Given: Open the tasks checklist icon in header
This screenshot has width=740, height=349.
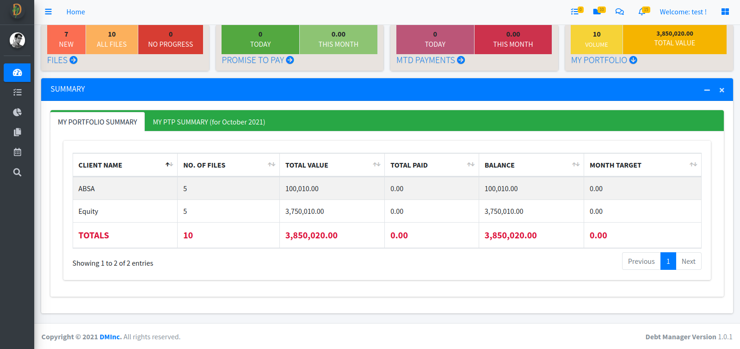Looking at the screenshot, I should pyautogui.click(x=575, y=12).
